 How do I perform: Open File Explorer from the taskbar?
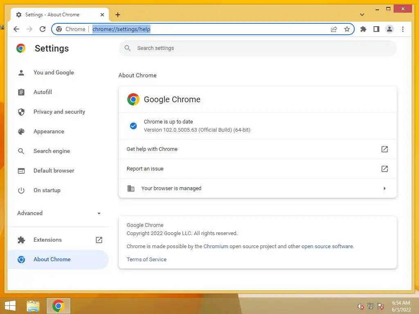(33, 306)
